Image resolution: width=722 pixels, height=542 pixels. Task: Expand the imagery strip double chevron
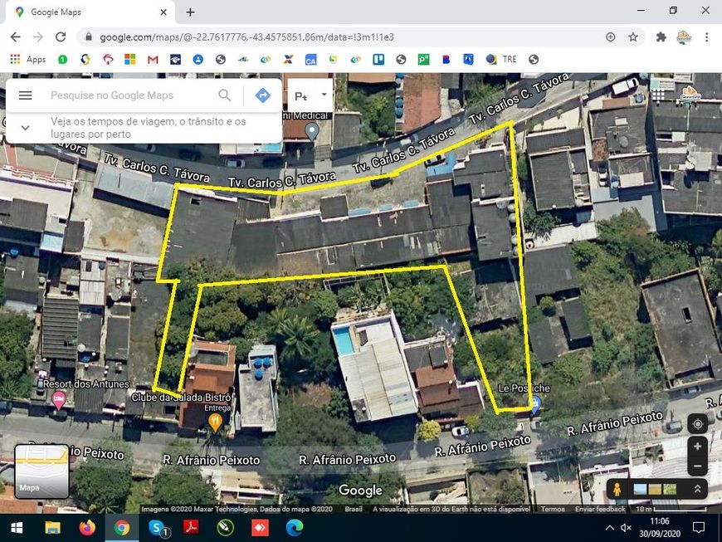[x=698, y=489]
